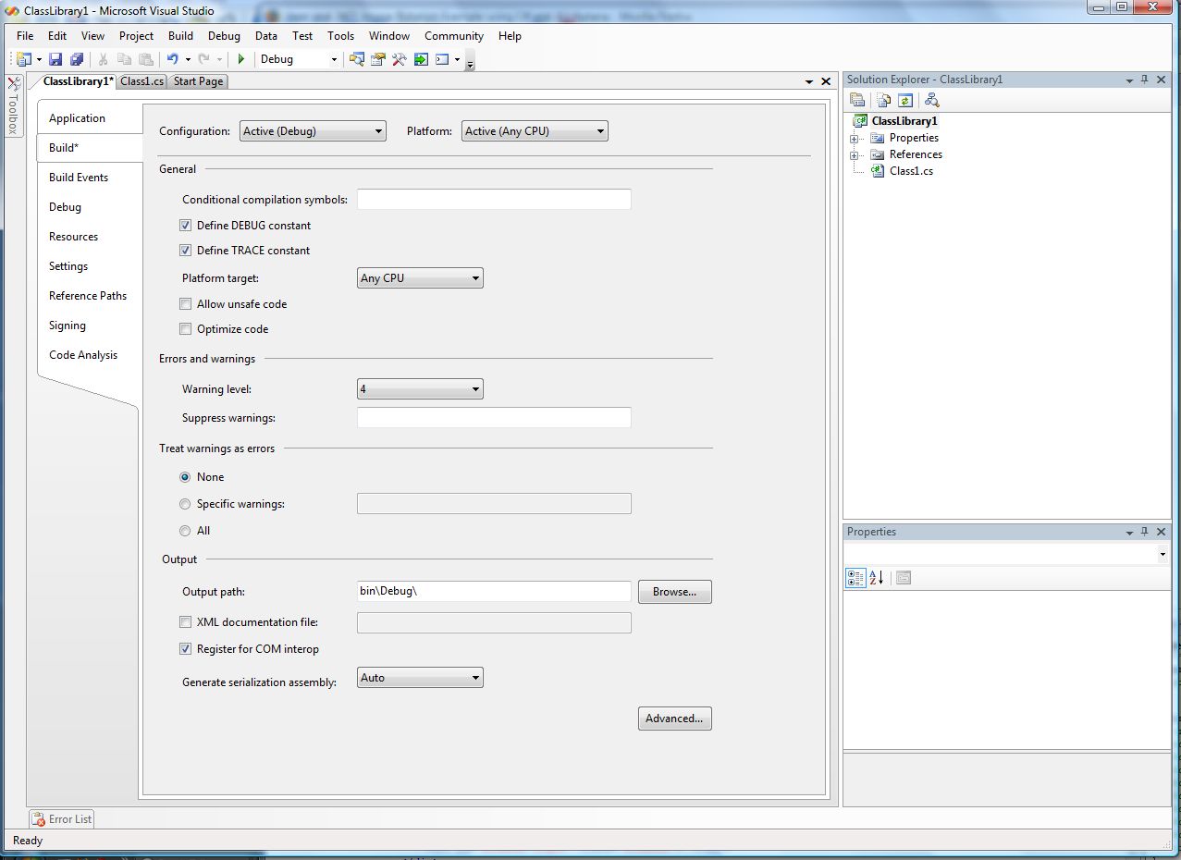1181x860 pixels.
Task: Click Show All Files icon in Solution Explorer
Action: (x=884, y=100)
